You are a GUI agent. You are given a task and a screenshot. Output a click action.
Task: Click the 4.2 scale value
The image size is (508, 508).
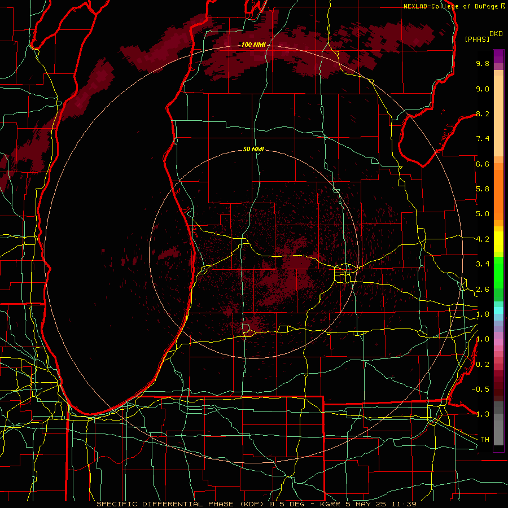pos(483,239)
